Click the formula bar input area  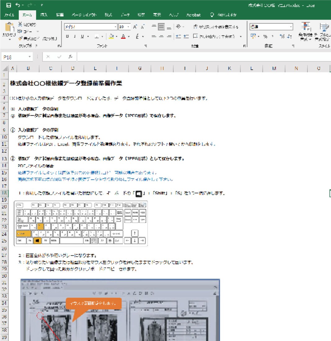204,57
